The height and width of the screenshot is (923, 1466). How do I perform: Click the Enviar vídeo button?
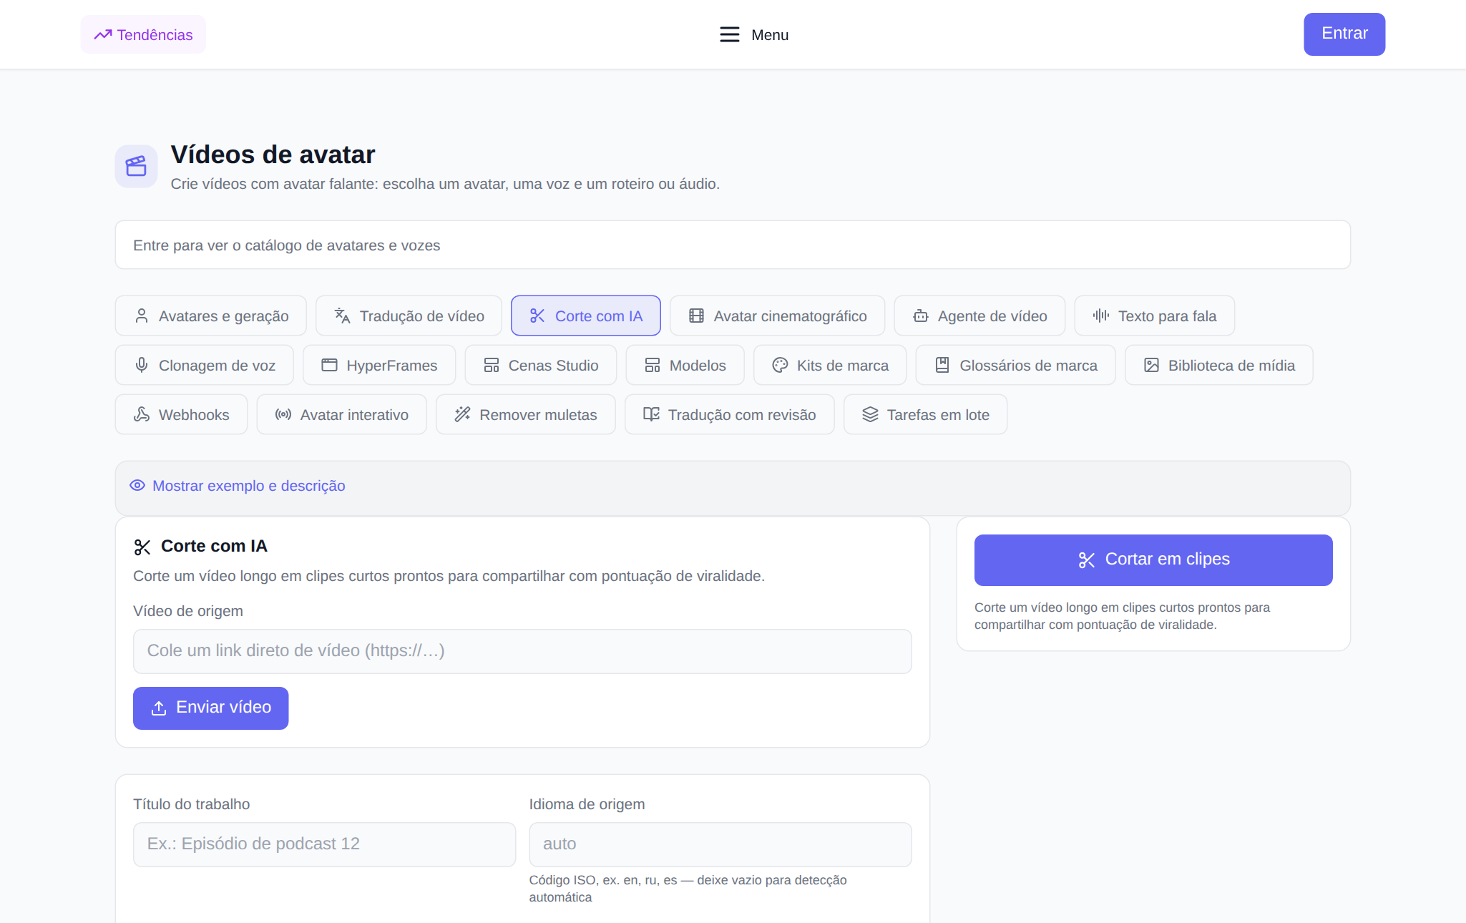[210, 708]
